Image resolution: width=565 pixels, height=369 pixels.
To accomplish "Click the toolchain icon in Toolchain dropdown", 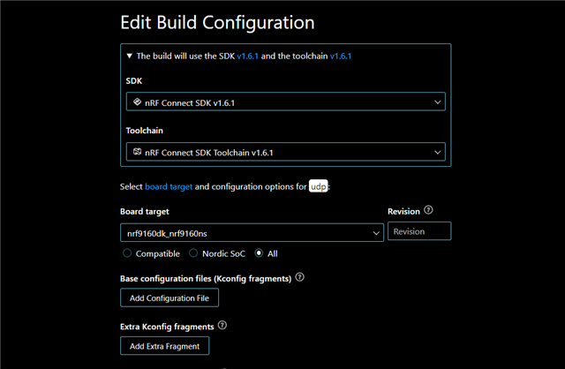I will click(x=138, y=152).
